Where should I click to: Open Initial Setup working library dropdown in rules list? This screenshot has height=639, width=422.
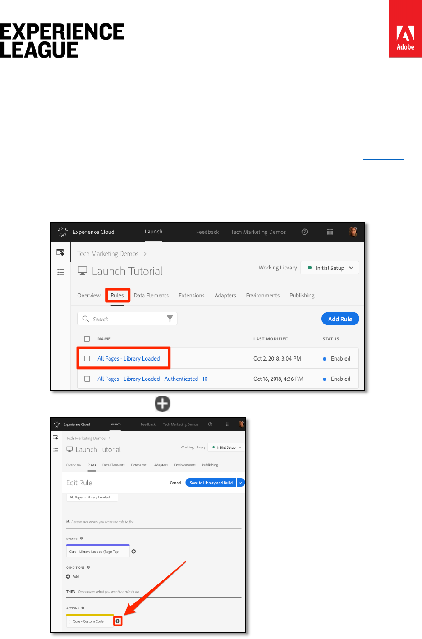point(330,268)
